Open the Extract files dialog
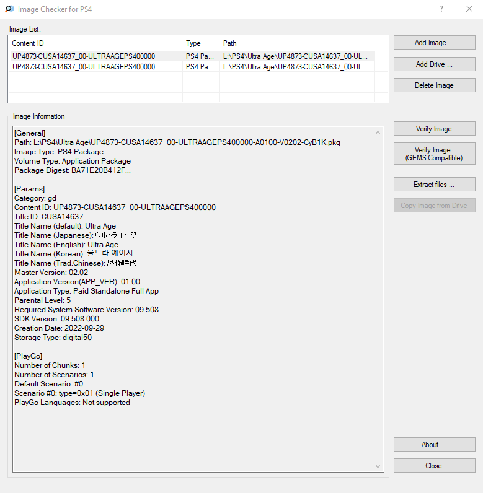 [x=434, y=184]
